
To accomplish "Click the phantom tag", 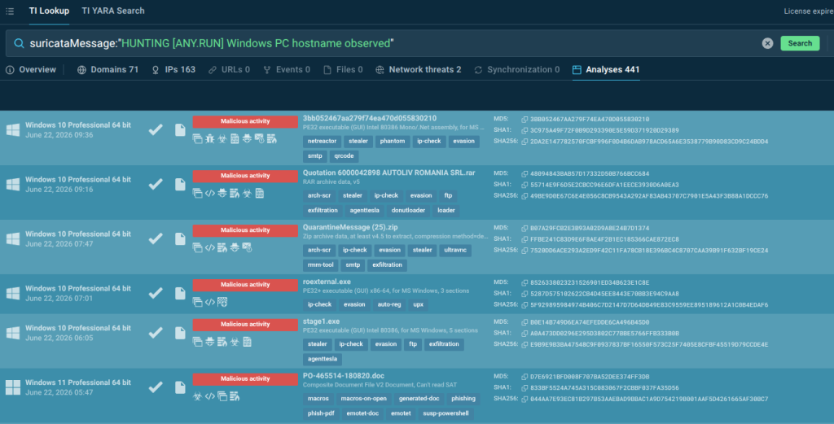I will coord(393,142).
